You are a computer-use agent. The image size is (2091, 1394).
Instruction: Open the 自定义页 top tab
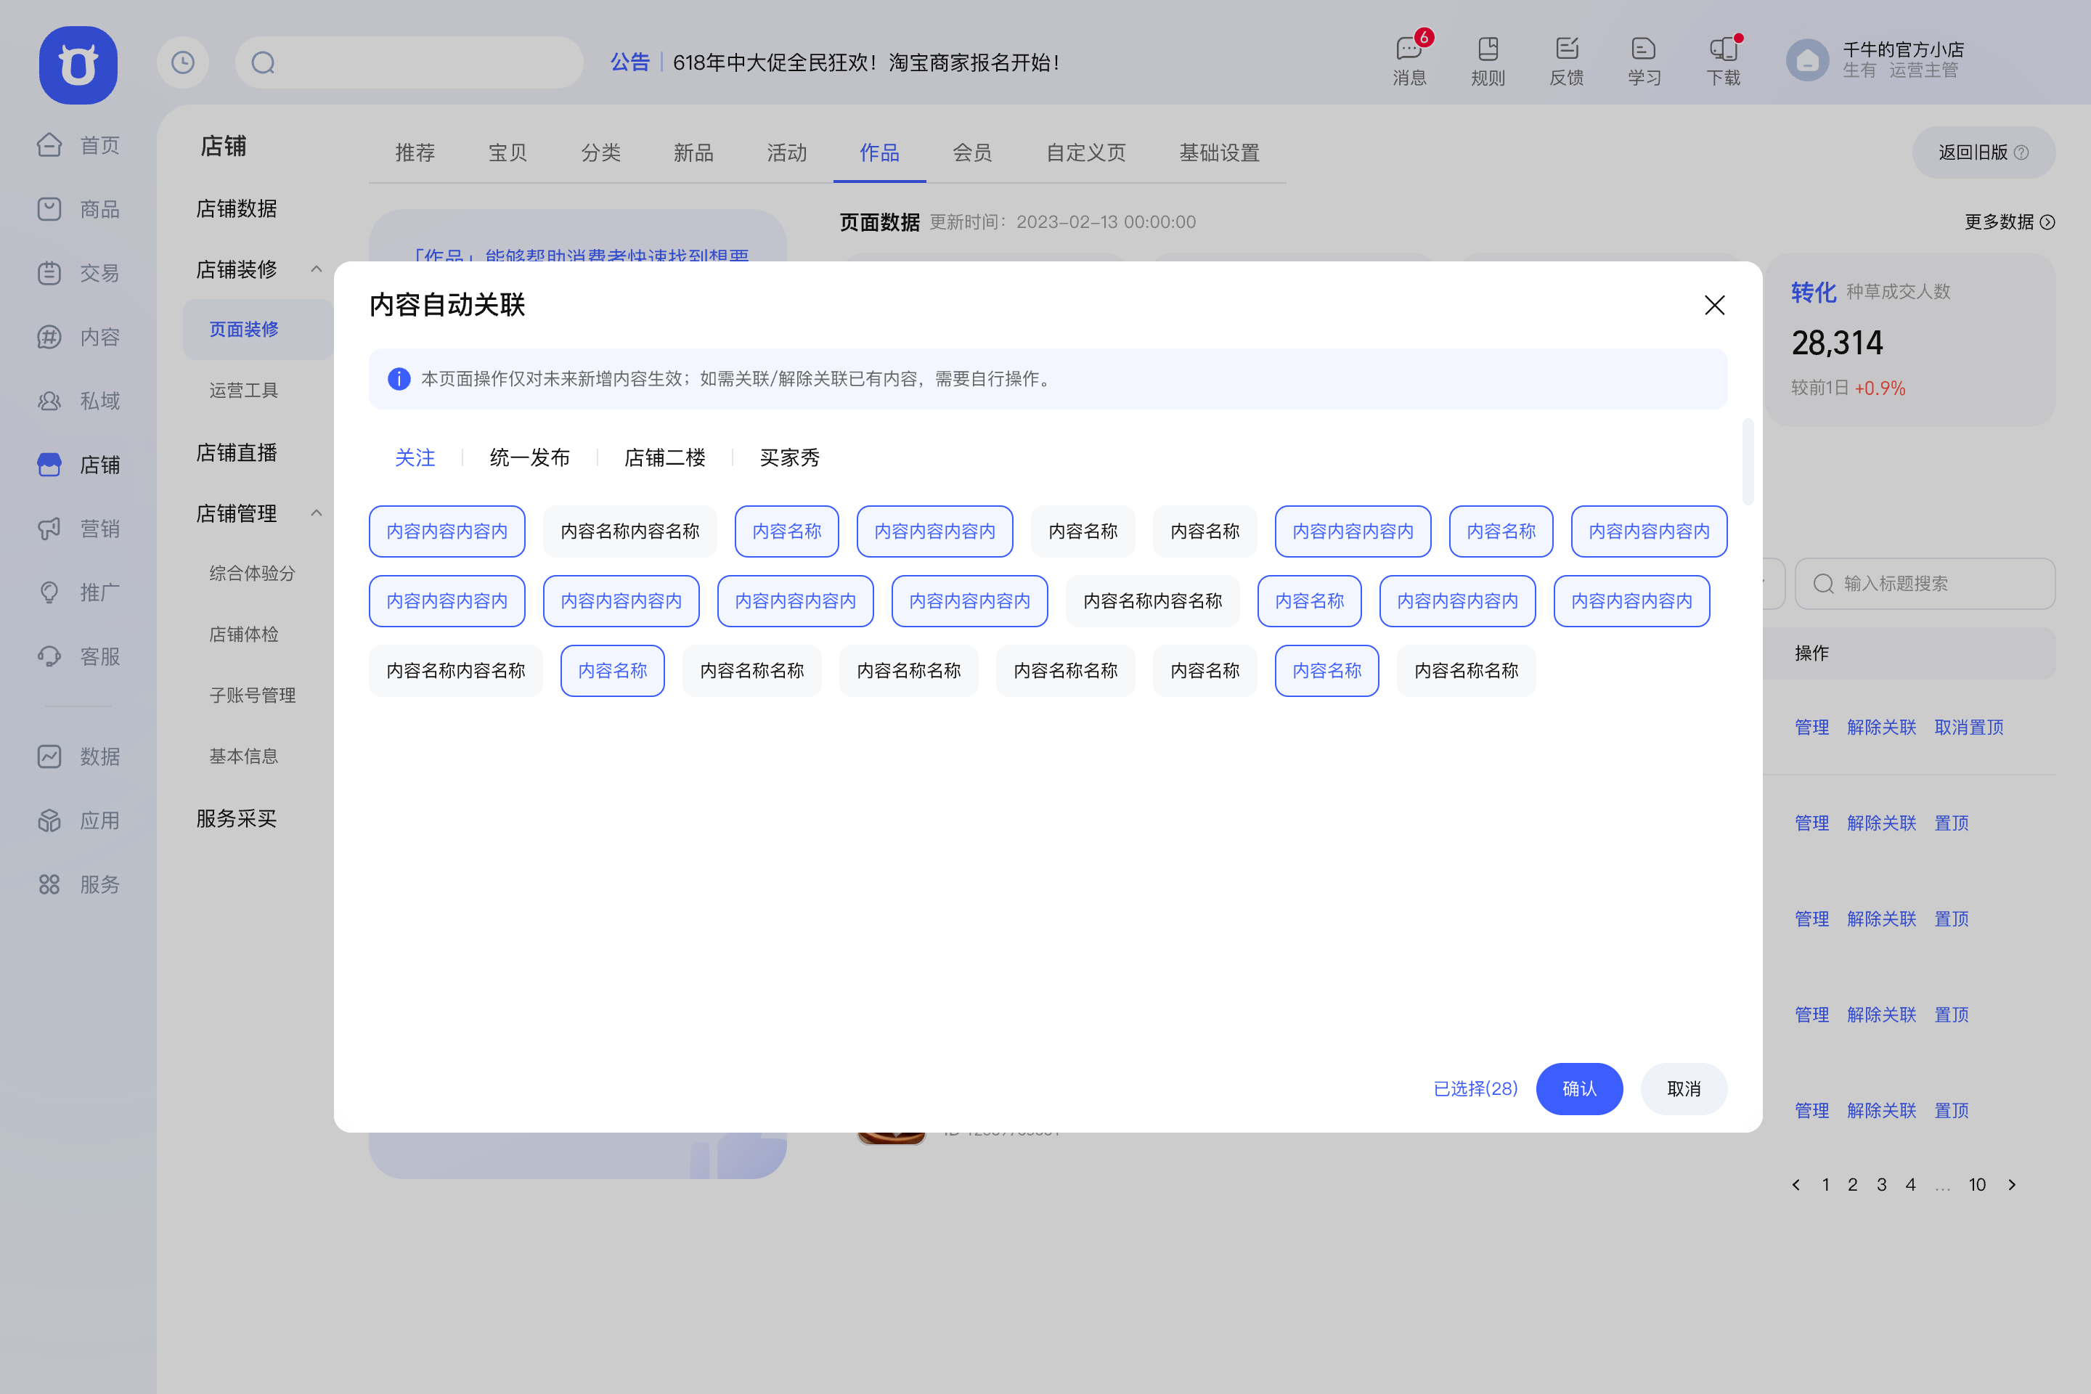click(1086, 153)
